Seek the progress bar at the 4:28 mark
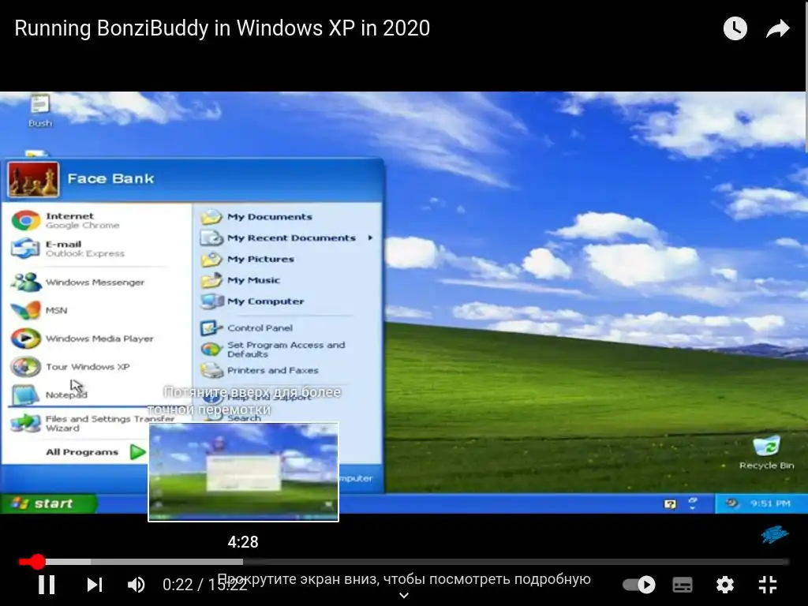The width and height of the screenshot is (808, 606). pyautogui.click(x=243, y=562)
